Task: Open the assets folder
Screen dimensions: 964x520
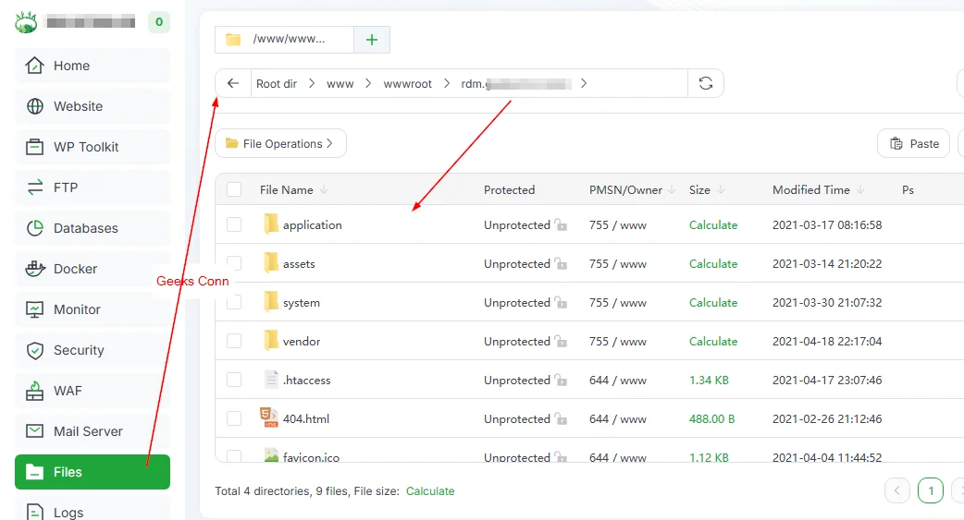Action: tap(299, 264)
